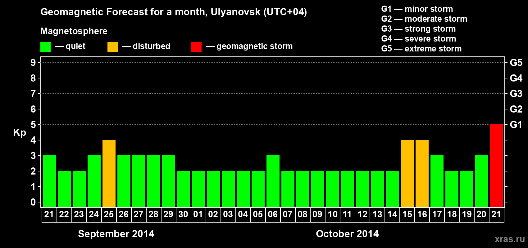Click the date cell 25 in September
The image size is (528, 248).
109,215
